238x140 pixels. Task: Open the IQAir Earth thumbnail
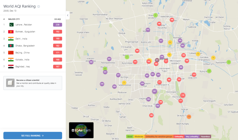[x=81, y=130]
